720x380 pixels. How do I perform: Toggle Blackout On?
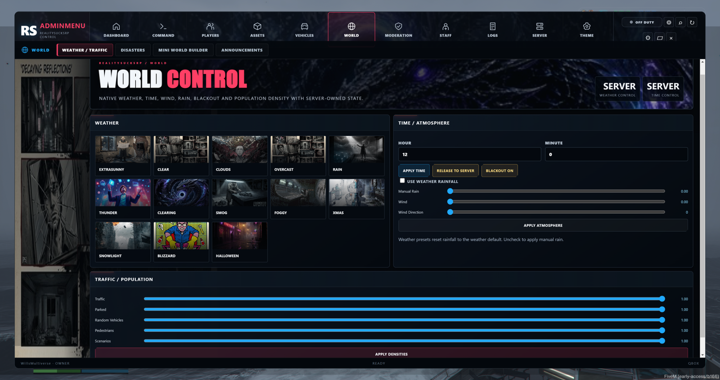499,171
